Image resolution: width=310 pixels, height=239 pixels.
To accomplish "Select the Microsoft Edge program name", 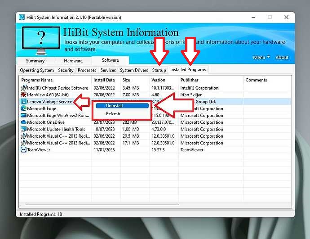I will 41,108.
